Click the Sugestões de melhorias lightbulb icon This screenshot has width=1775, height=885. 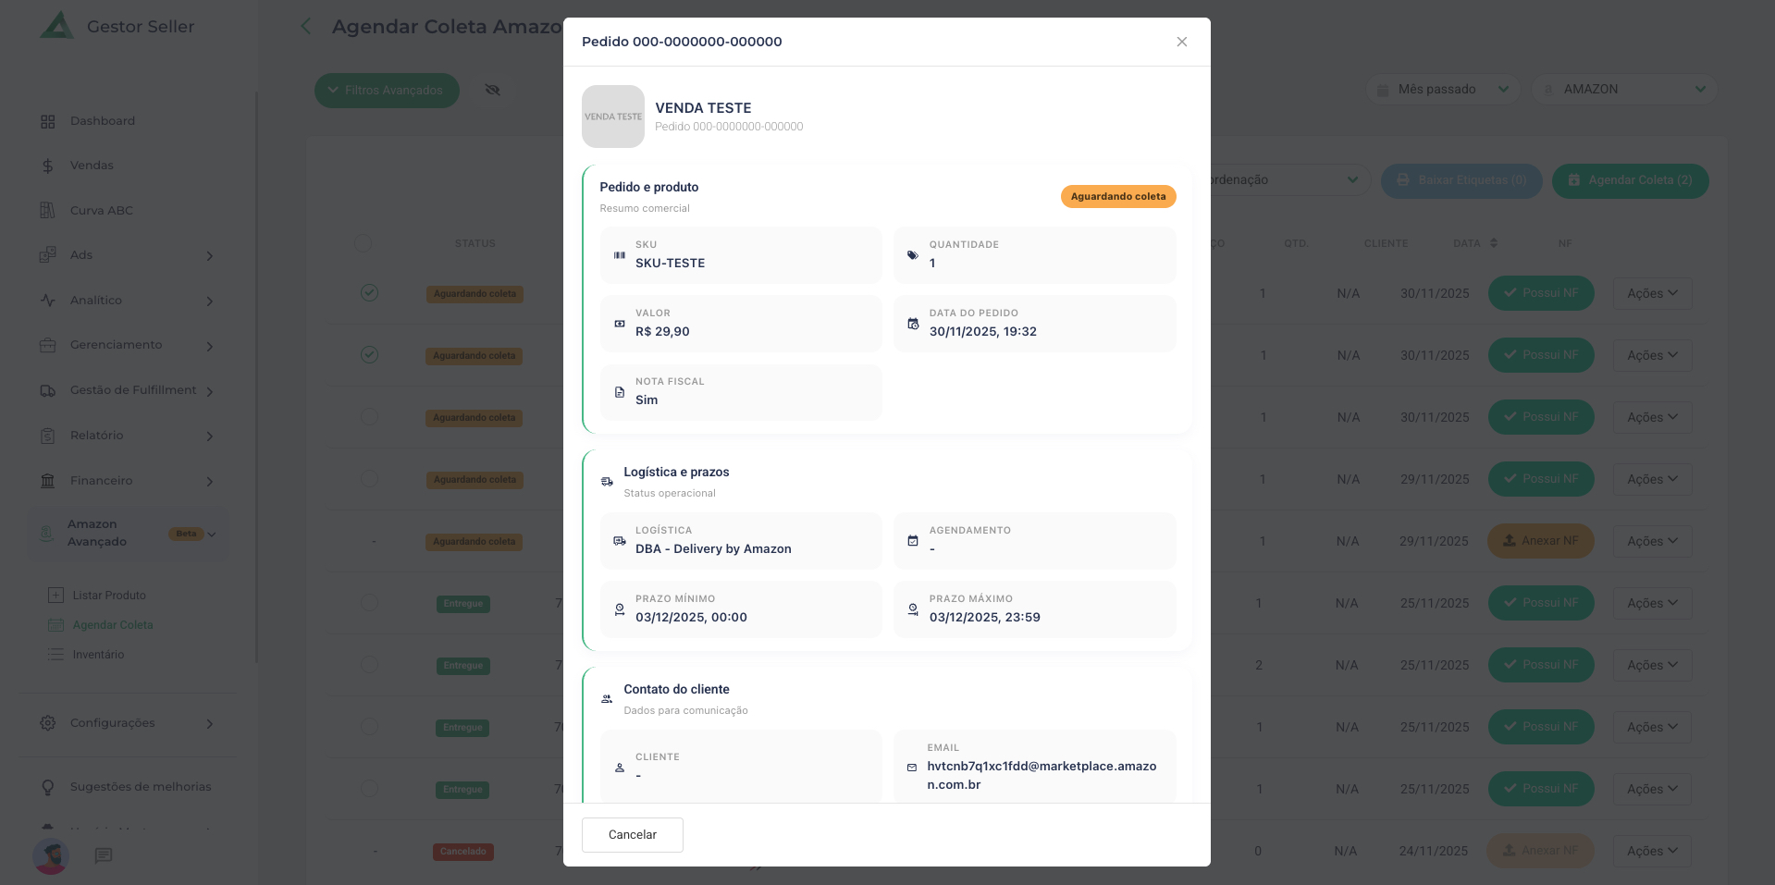[x=48, y=787]
